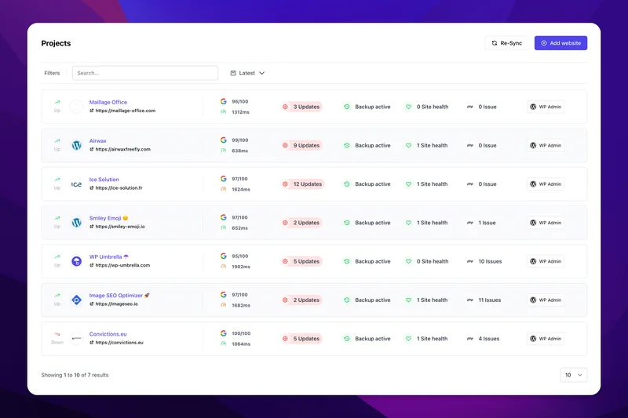Click Down status arrow for Convictions.eu
Screen dimensions: 628x418
click(x=57, y=334)
